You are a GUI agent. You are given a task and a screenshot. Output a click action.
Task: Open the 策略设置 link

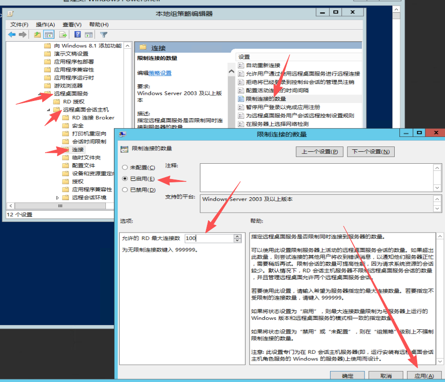coord(160,73)
